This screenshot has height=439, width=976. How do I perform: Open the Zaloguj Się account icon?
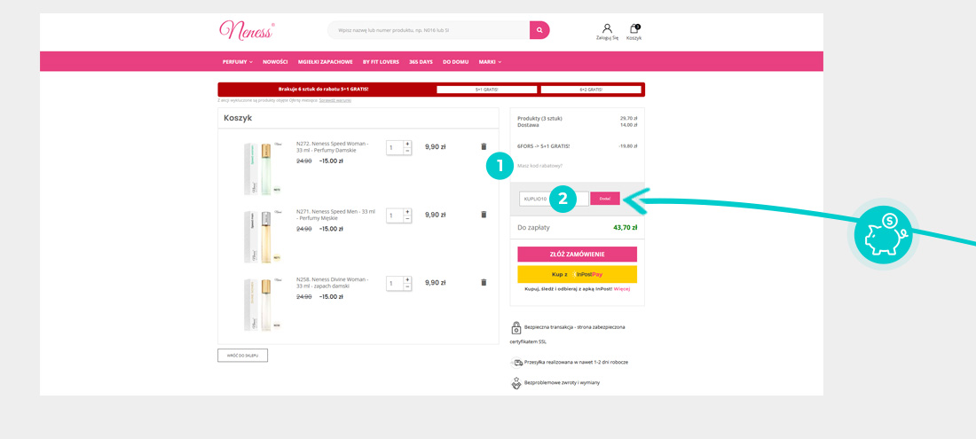[607, 32]
